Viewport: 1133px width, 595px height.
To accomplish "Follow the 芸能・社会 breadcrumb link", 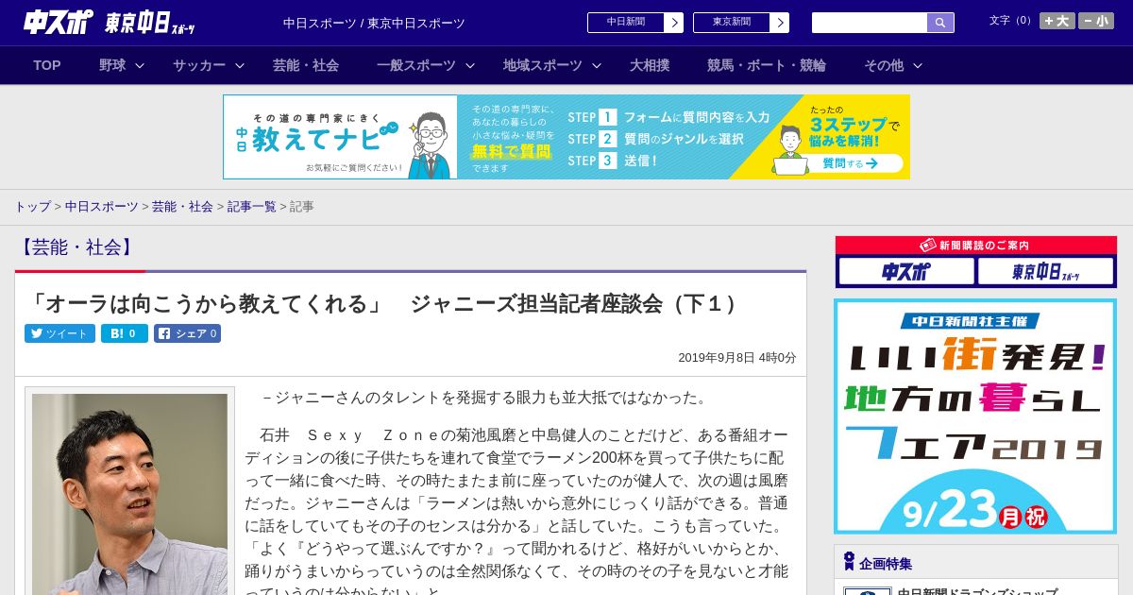I will pyautogui.click(x=182, y=206).
